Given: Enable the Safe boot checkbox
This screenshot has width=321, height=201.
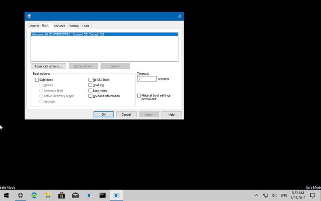Looking at the screenshot, I should (37, 80).
